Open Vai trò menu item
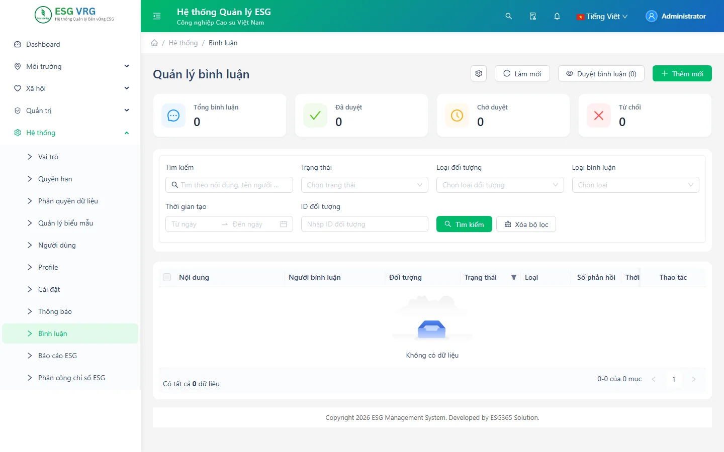Viewport: 724px width, 452px height. (70, 157)
